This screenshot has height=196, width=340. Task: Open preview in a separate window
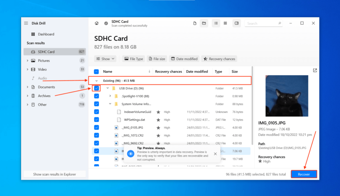click(314, 71)
